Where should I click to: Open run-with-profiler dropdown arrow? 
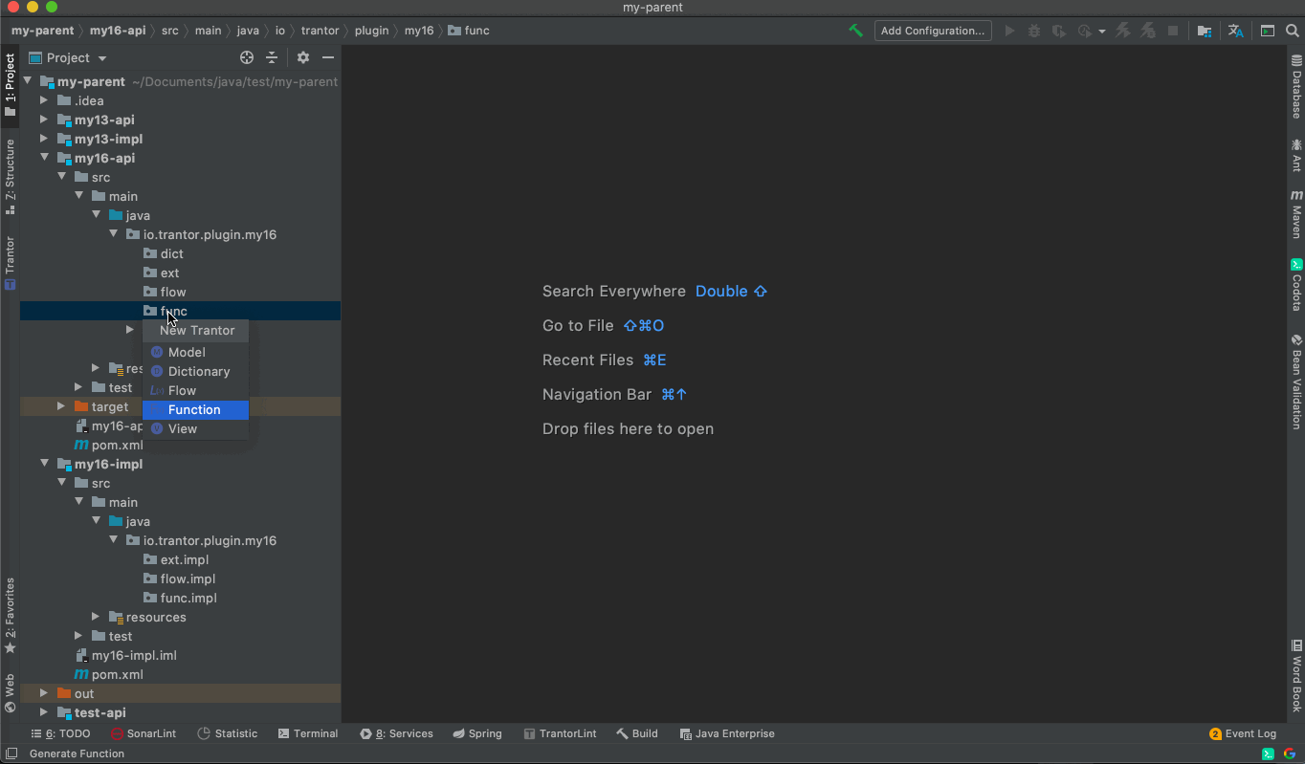[1101, 31]
